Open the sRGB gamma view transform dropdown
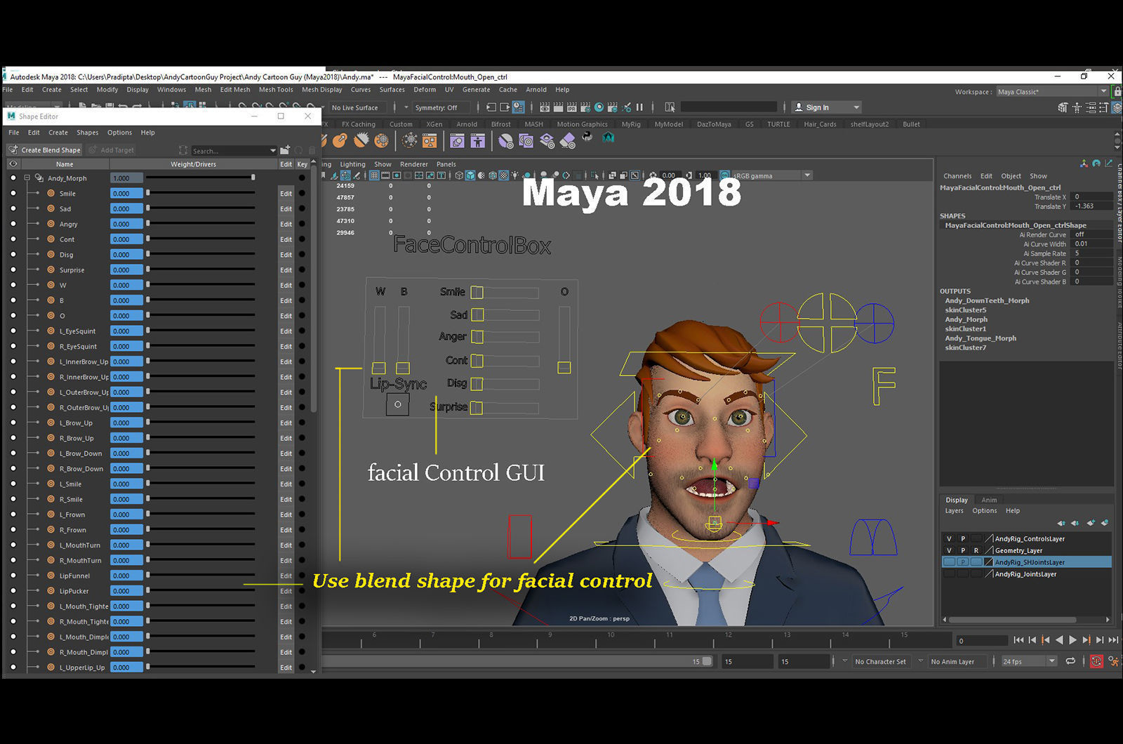 point(771,175)
